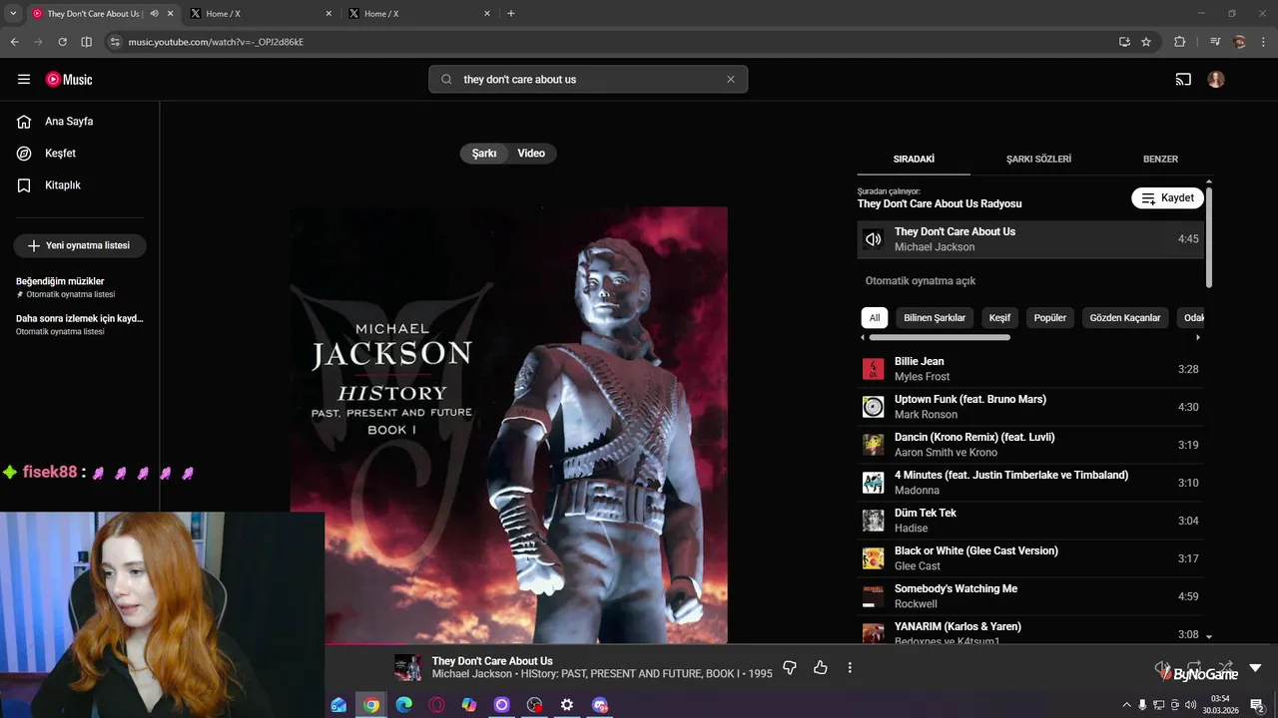
Task: Open the browser extensions puzzle icon
Action: point(1180,42)
